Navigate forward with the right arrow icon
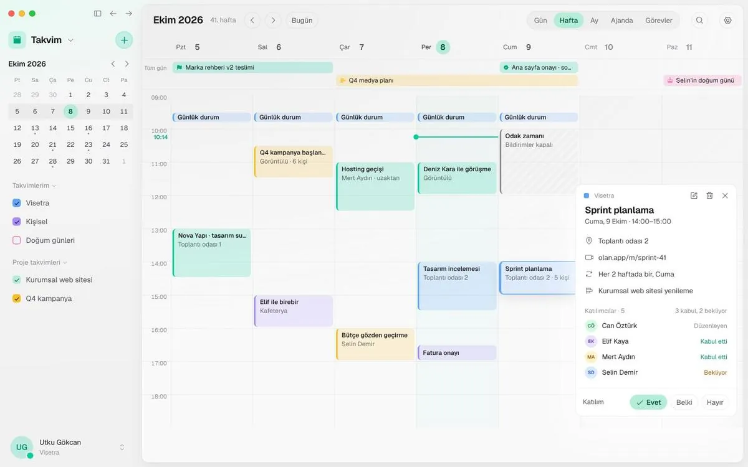Image resolution: width=748 pixels, height=467 pixels. (x=129, y=13)
